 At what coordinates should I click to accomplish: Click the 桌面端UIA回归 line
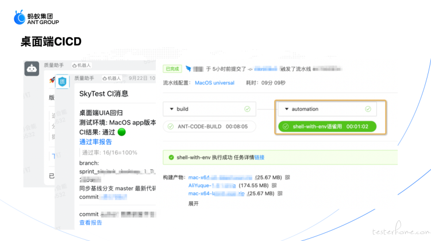click(101, 113)
